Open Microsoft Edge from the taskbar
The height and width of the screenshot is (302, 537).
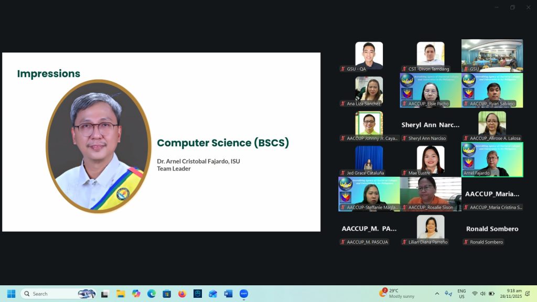click(152, 294)
